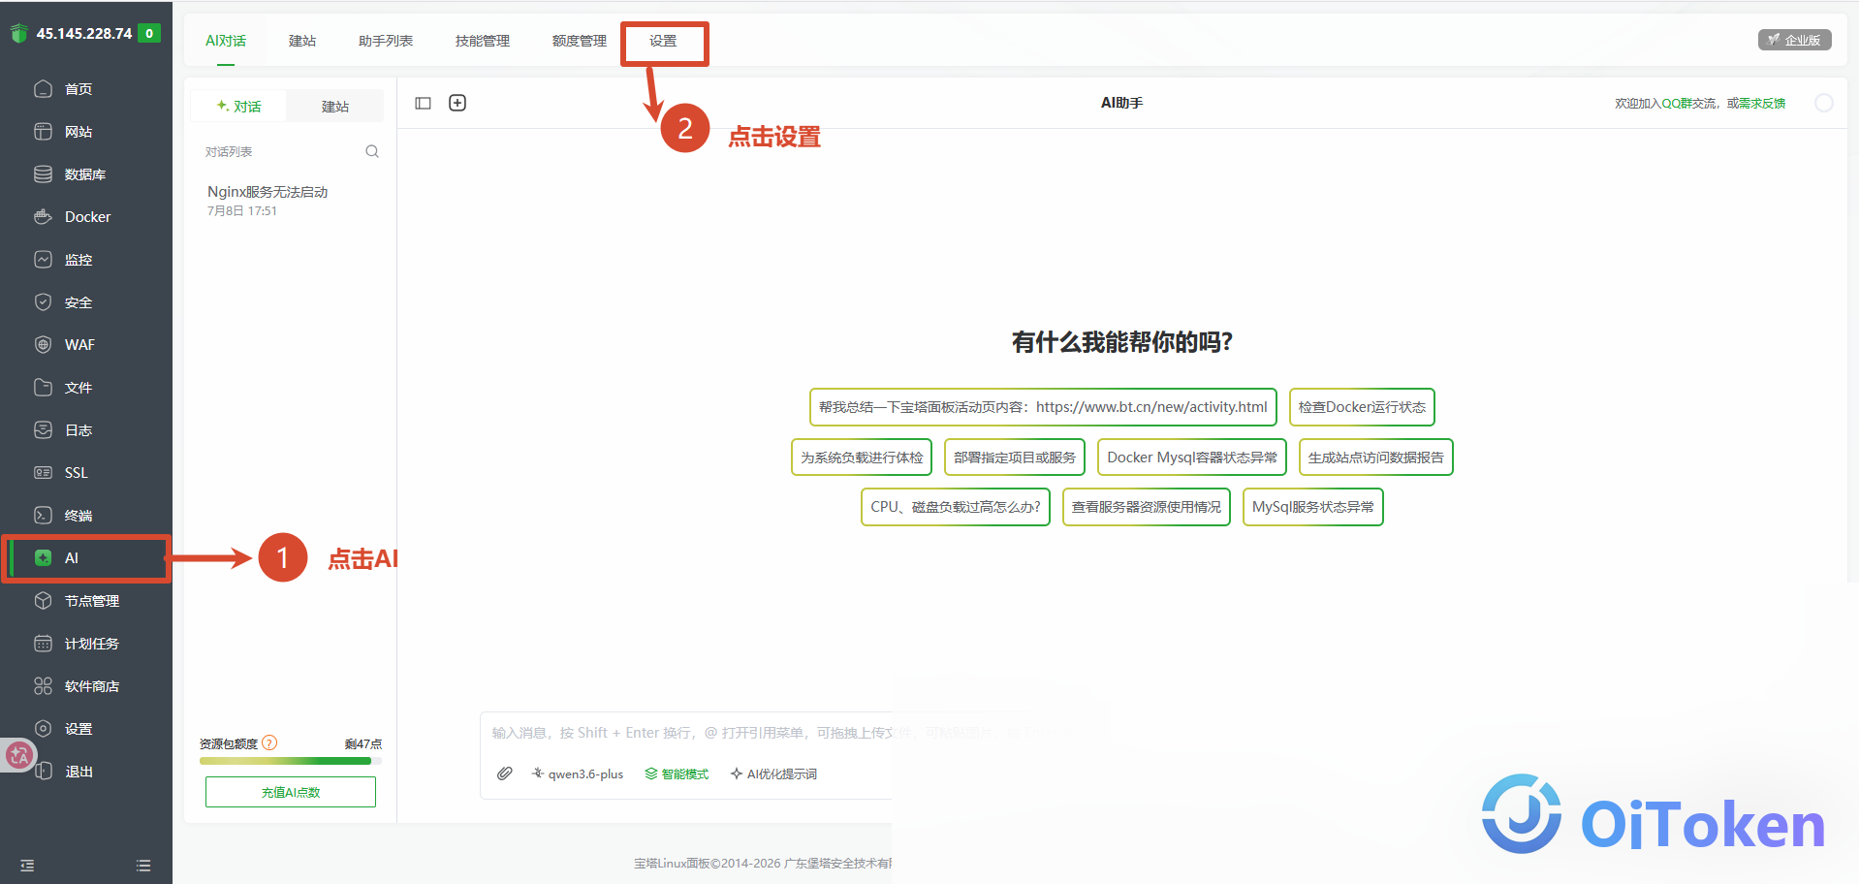Open the 网站 website icon
This screenshot has height=884, width=1859.
pos(43,132)
